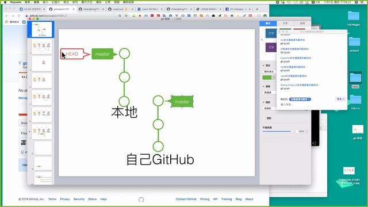
Task: Select the 本地 text on the slide
Action: [124, 112]
